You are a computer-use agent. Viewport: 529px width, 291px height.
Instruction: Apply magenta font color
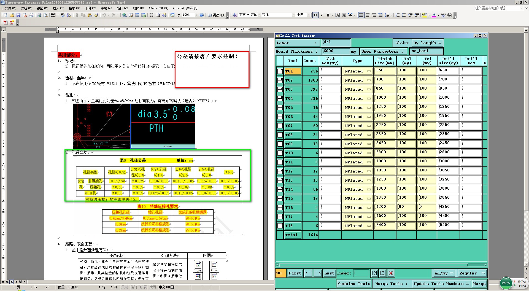pos(434,15)
